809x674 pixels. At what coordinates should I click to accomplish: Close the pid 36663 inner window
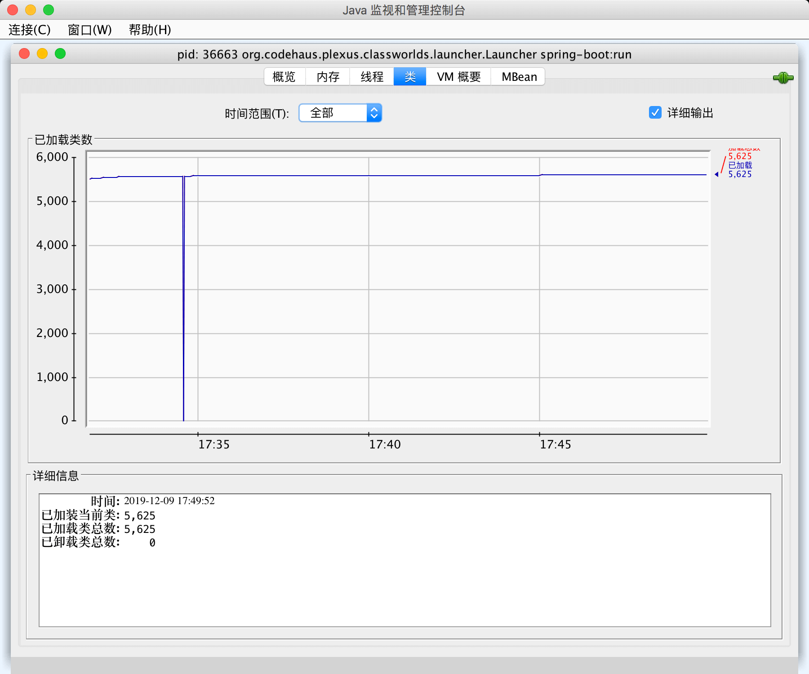[x=24, y=54]
